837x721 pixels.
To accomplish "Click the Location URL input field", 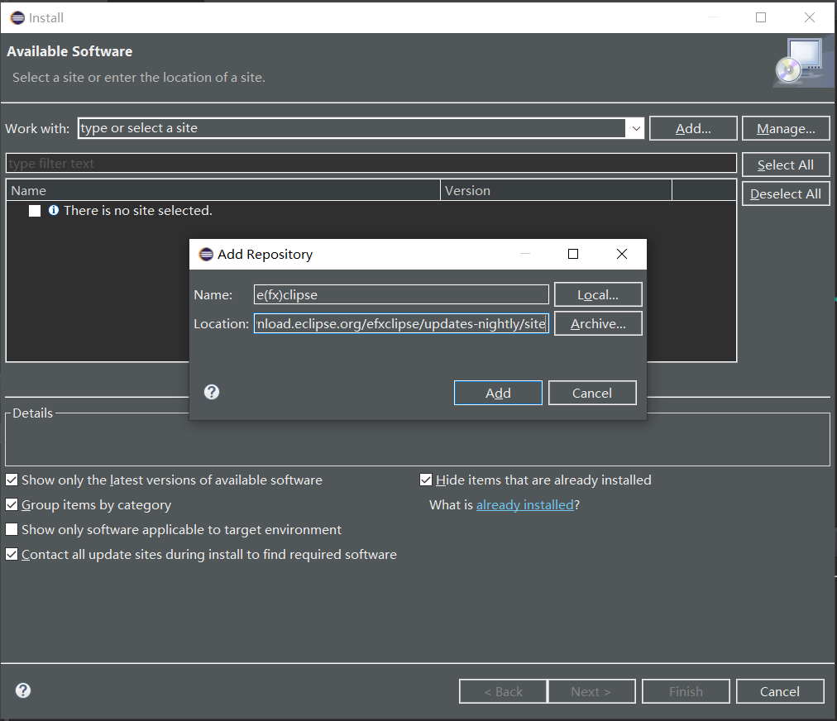I will point(401,323).
